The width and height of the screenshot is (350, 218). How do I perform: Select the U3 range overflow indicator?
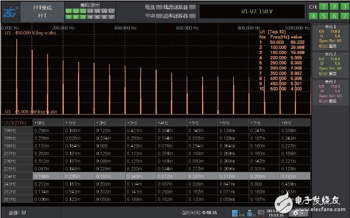click(83, 11)
